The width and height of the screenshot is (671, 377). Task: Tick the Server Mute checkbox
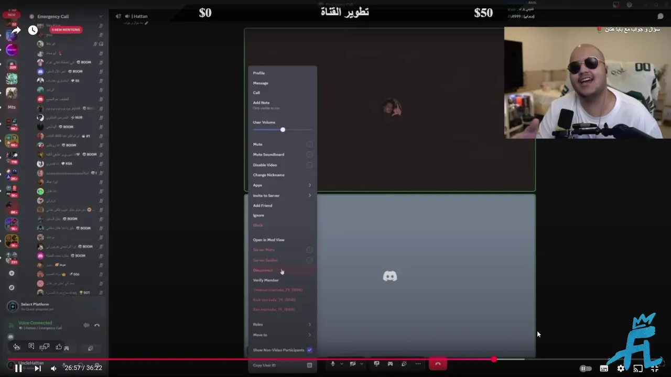point(310,250)
